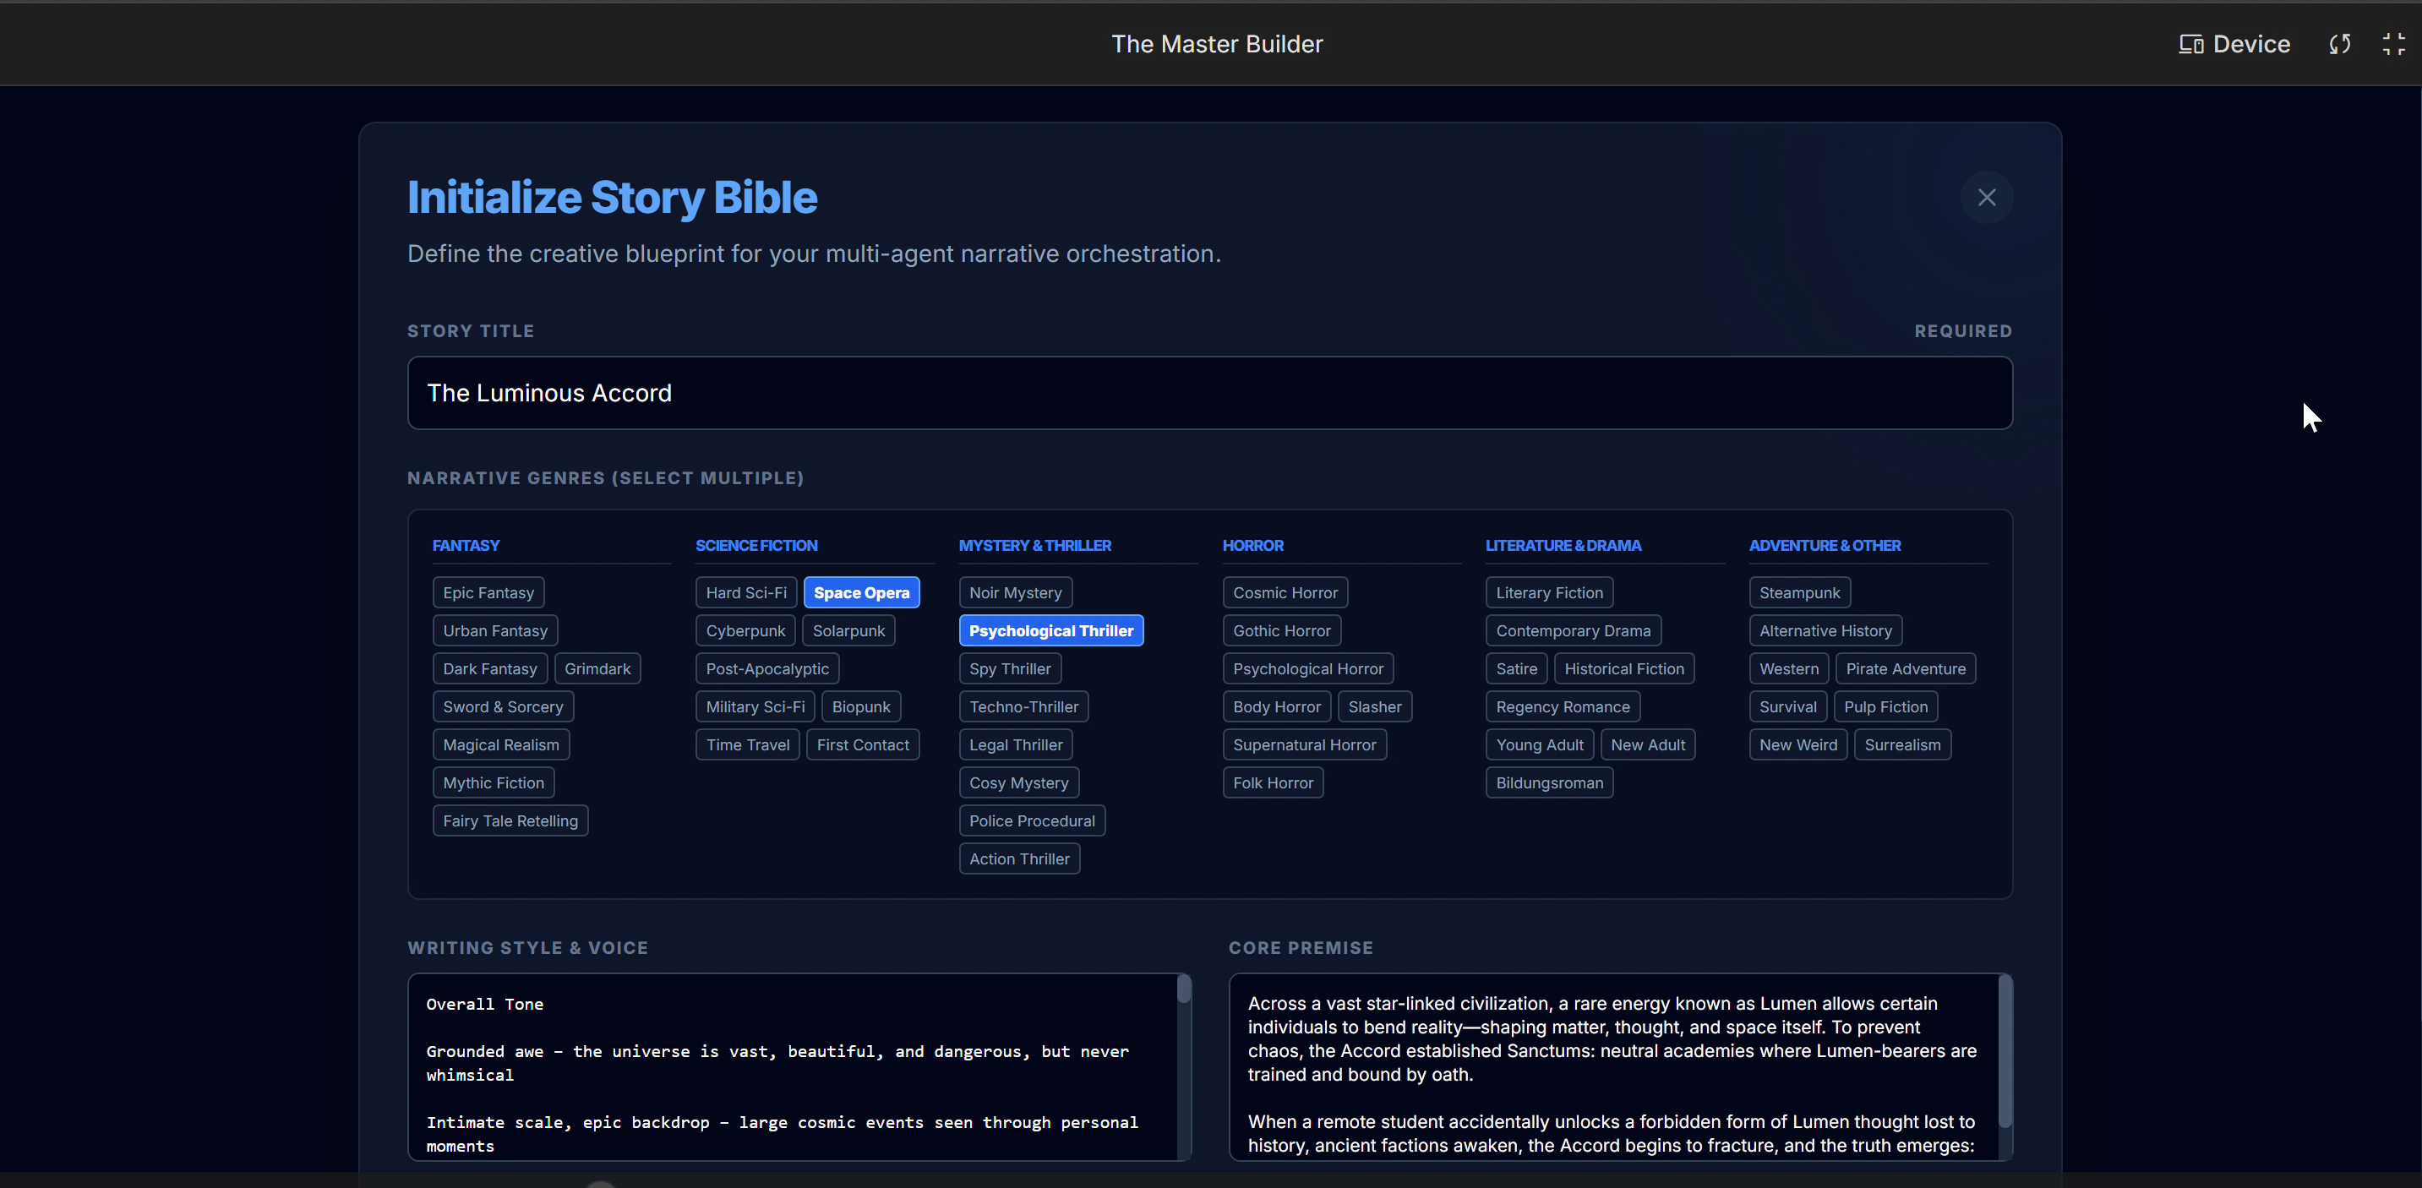The width and height of the screenshot is (2422, 1188).
Task: Choose the Bildungsroman genre chip
Action: (x=1548, y=783)
